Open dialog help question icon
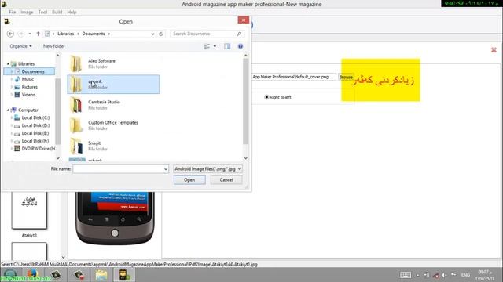The image size is (503, 282). click(240, 46)
